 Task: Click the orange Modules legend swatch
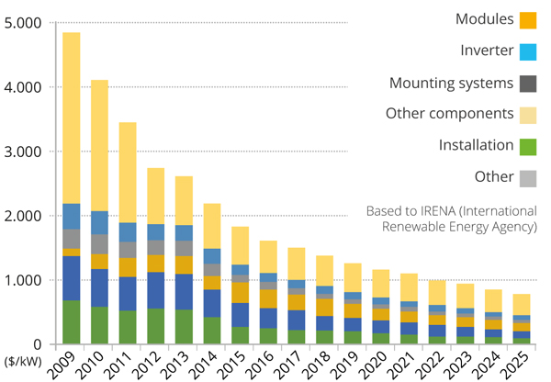(529, 19)
